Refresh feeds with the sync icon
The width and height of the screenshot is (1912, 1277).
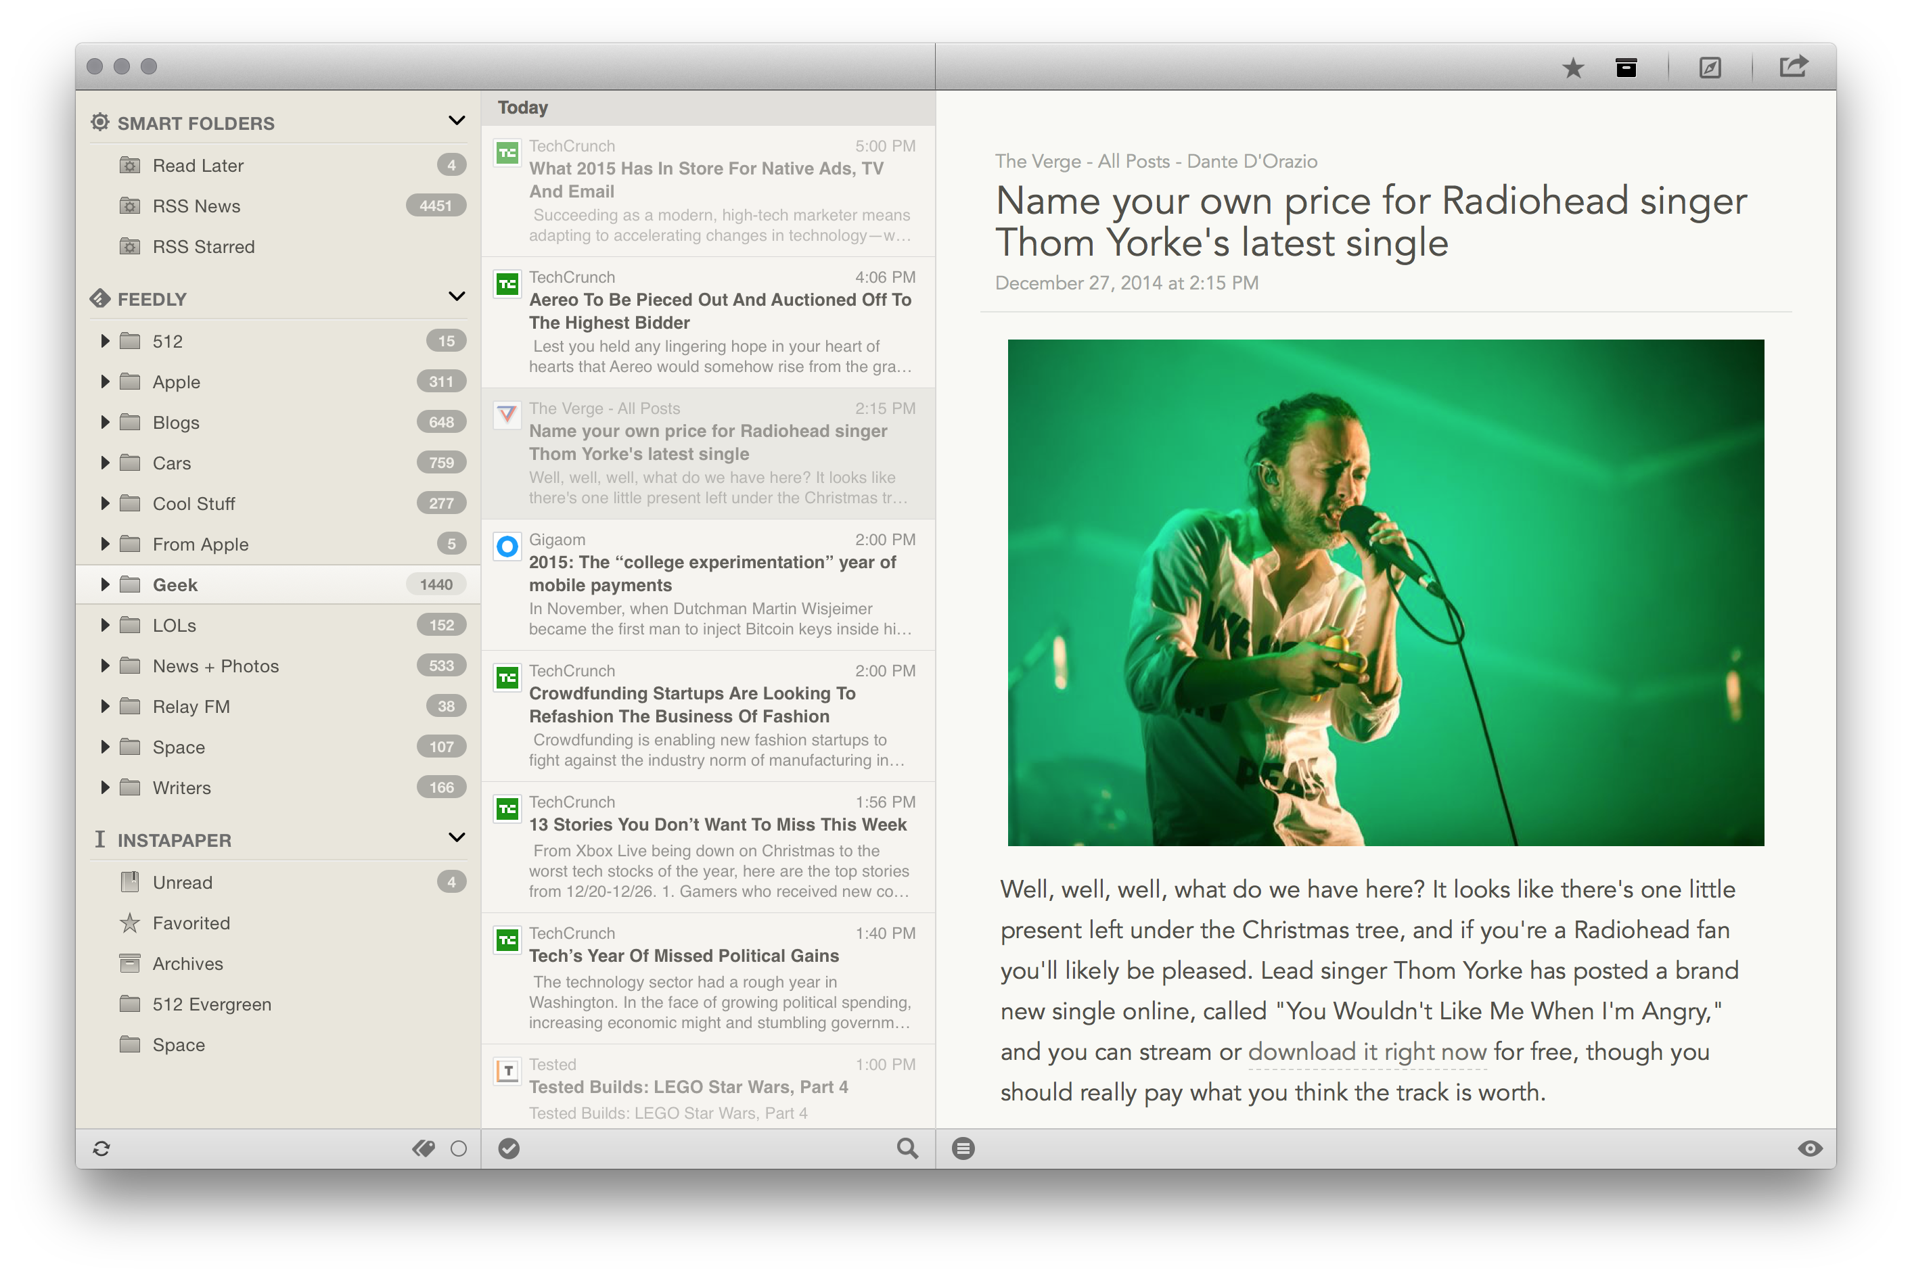coord(101,1148)
